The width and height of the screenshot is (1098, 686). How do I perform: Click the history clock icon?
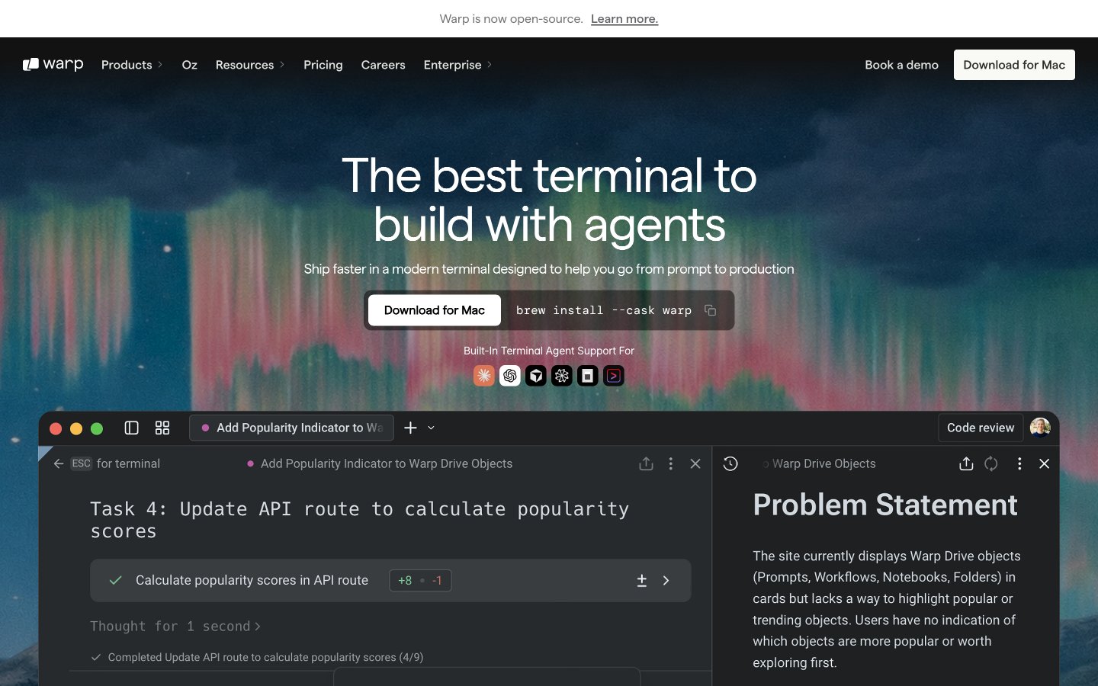[x=730, y=463]
